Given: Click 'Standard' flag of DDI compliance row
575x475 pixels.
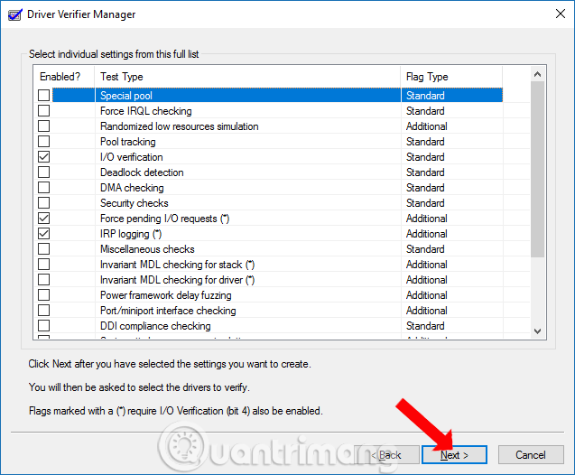Looking at the screenshot, I should click(425, 326).
